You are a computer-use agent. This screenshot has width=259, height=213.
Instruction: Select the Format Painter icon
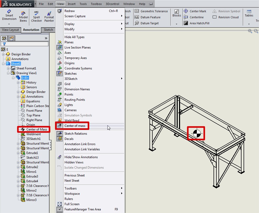pyautogui.click(x=49, y=13)
